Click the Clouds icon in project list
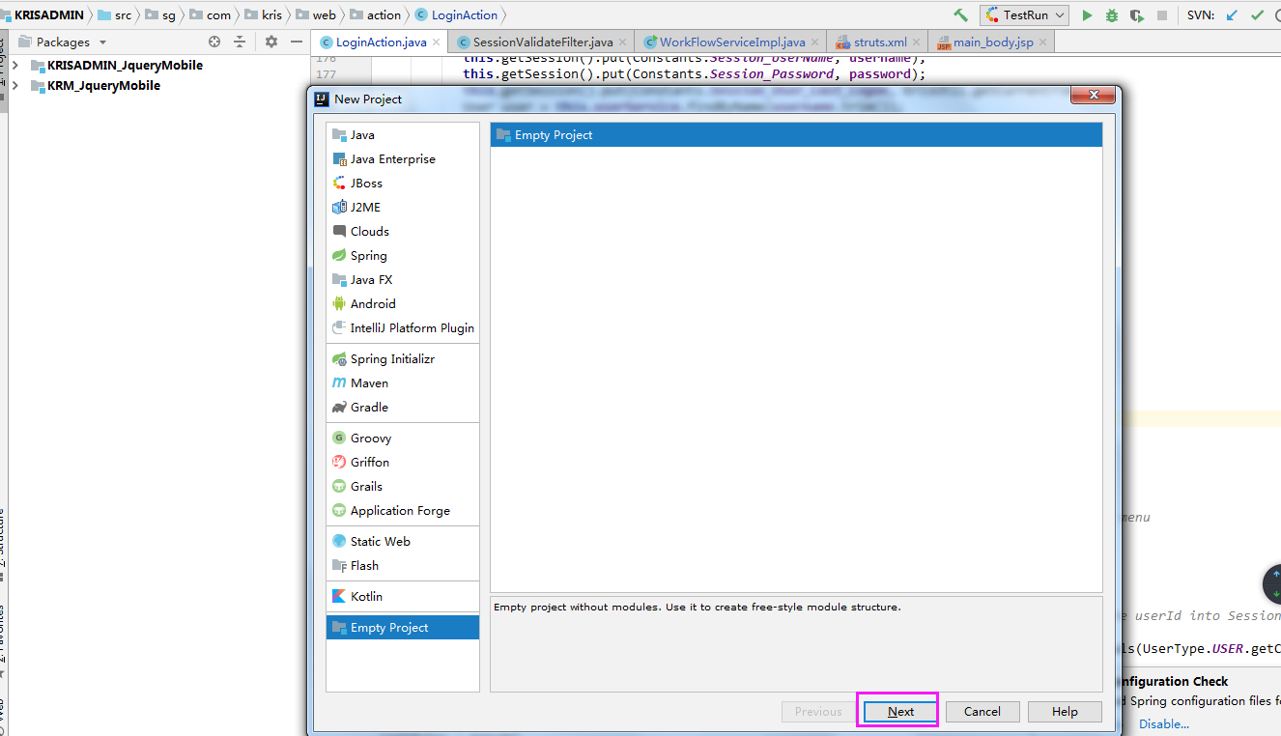This screenshot has width=1281, height=736. tap(339, 231)
